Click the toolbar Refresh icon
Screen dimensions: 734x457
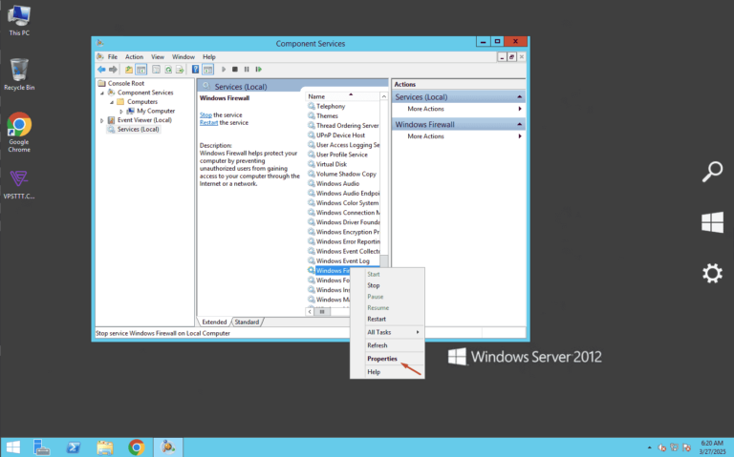click(168, 69)
